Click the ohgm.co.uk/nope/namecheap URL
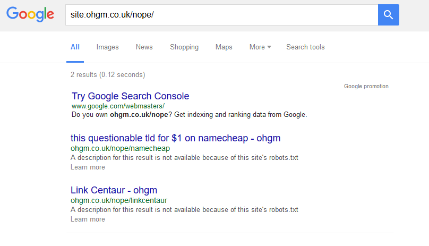 (120, 148)
